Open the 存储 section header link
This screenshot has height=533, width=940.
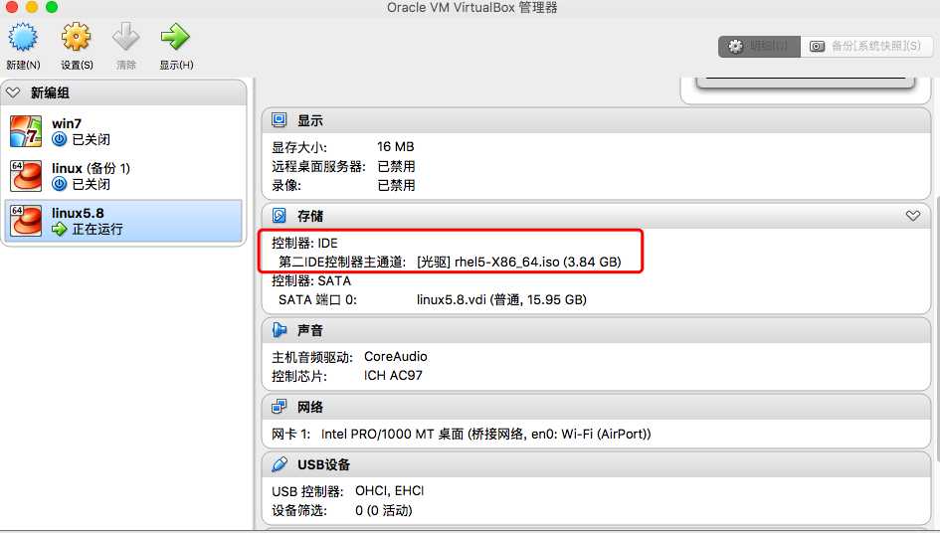(310, 216)
